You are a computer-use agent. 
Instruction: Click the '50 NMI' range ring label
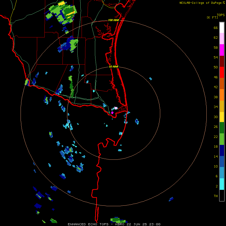114,67
